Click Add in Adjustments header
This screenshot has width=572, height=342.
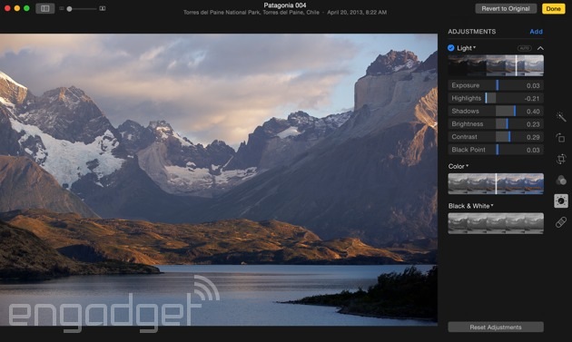536,32
